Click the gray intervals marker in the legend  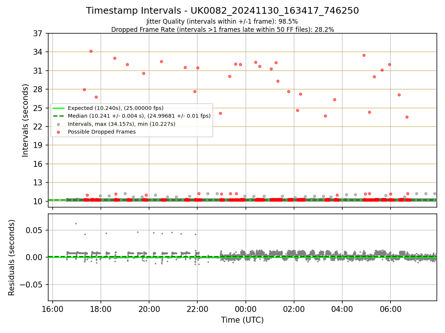click(x=59, y=124)
